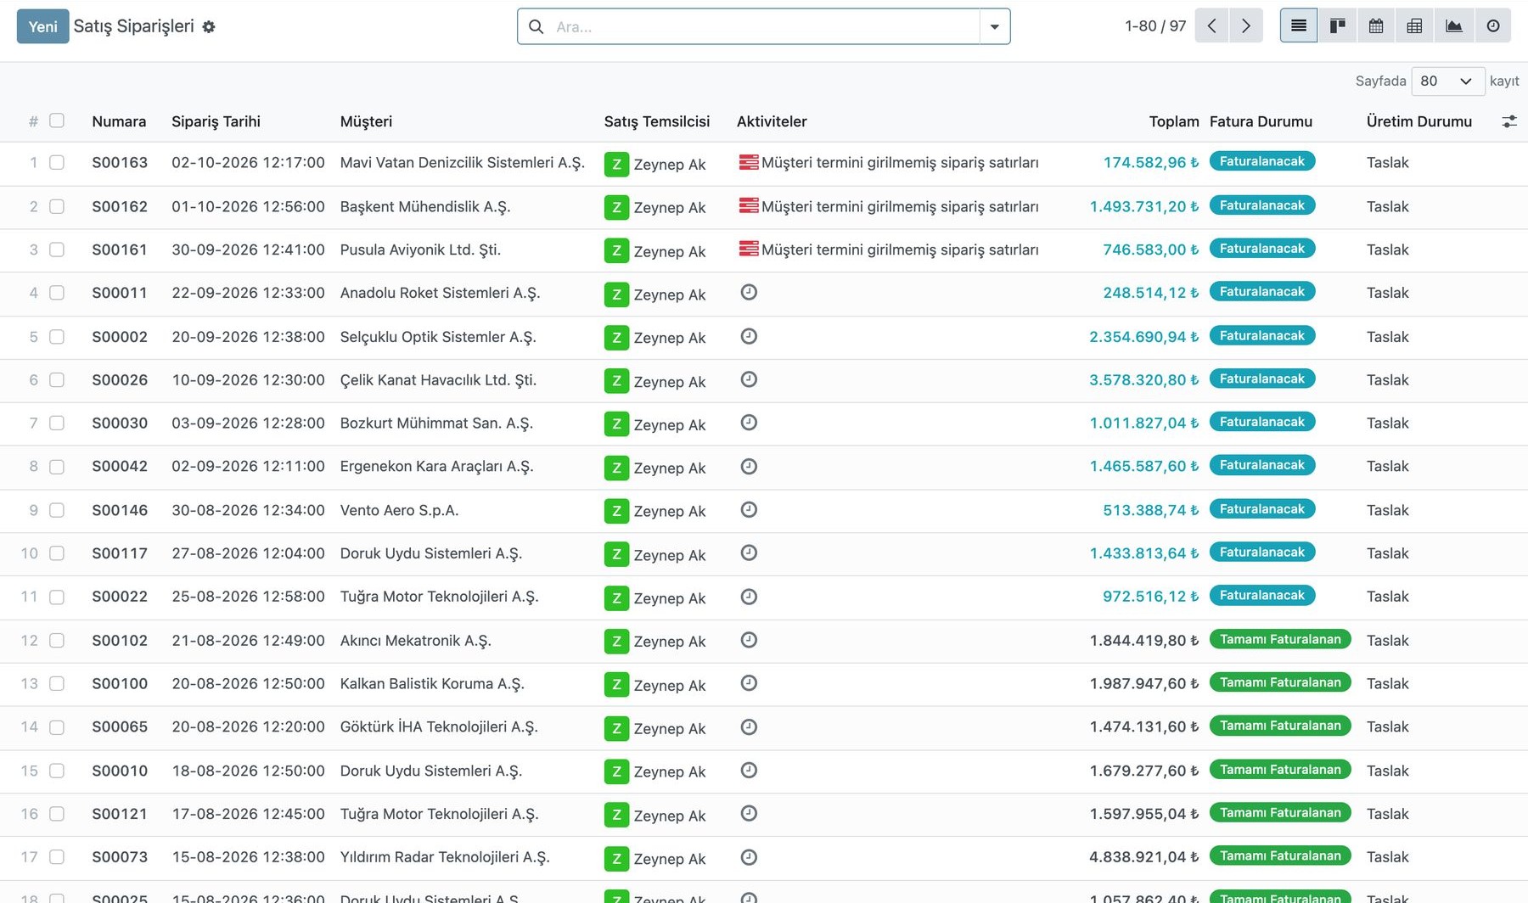Go to next page of records
Viewport: 1528px width, 903px height.
(1245, 25)
